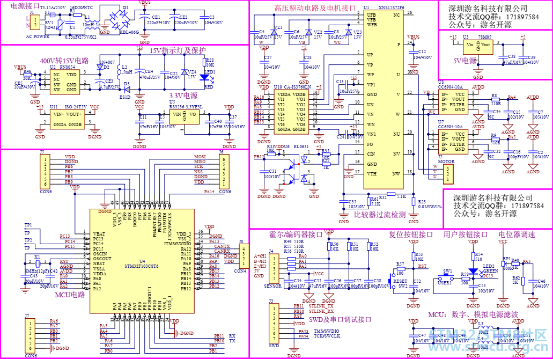553x359 pixels.
Task: Select the KBL406G bridge rectifier label
Action: (x=129, y=32)
